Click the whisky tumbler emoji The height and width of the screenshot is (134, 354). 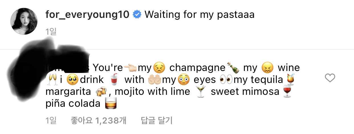click(111, 104)
